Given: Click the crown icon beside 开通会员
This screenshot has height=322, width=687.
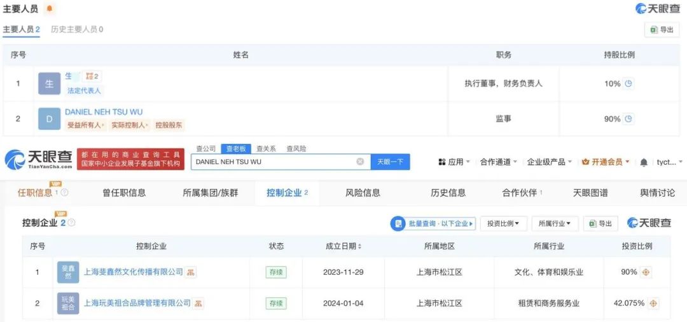Looking at the screenshot, I should click(585, 162).
